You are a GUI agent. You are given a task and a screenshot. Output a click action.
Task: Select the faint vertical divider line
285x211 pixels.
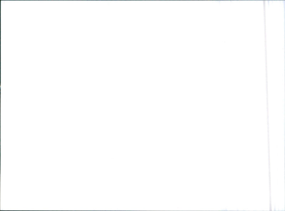point(267,105)
